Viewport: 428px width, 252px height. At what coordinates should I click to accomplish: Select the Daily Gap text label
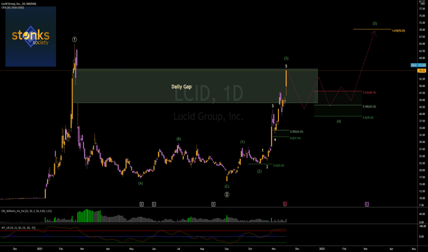[x=181, y=87]
